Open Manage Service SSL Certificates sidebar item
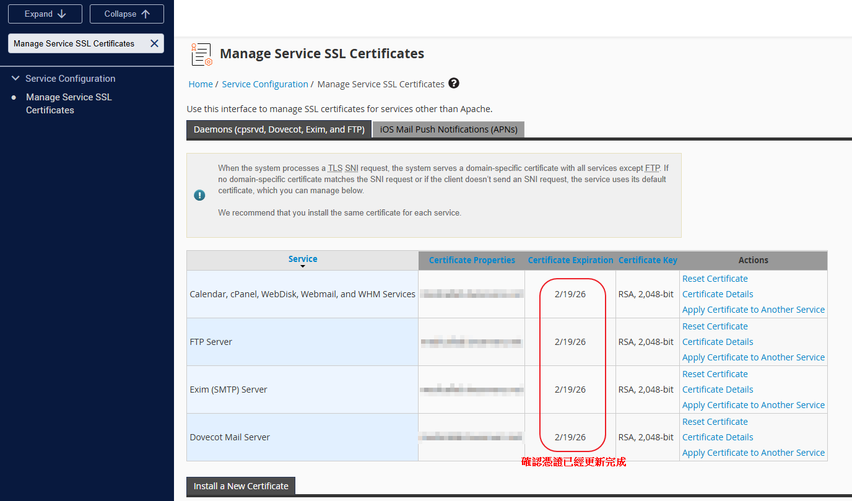The width and height of the screenshot is (852, 501). [68, 103]
